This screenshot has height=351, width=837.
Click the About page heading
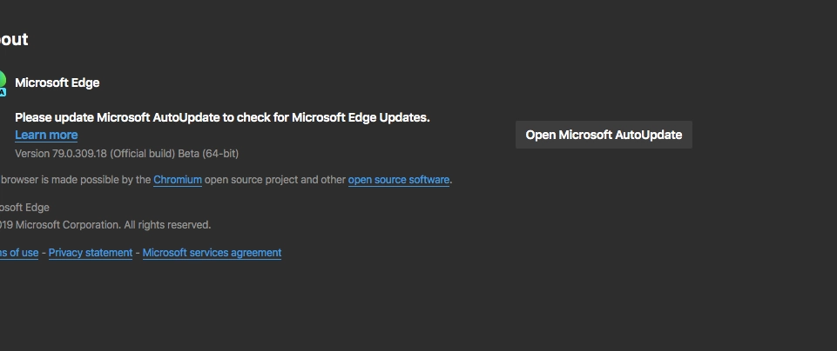(x=14, y=39)
